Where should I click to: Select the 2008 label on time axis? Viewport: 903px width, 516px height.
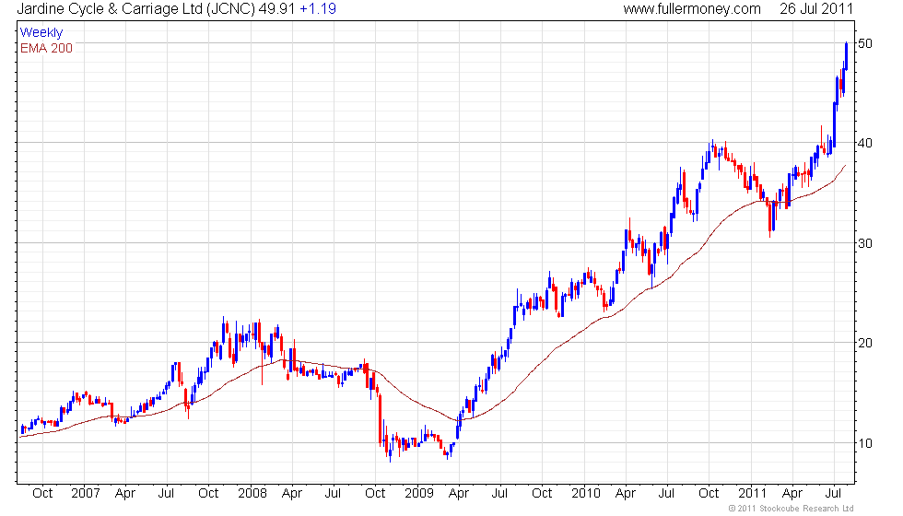click(x=252, y=493)
